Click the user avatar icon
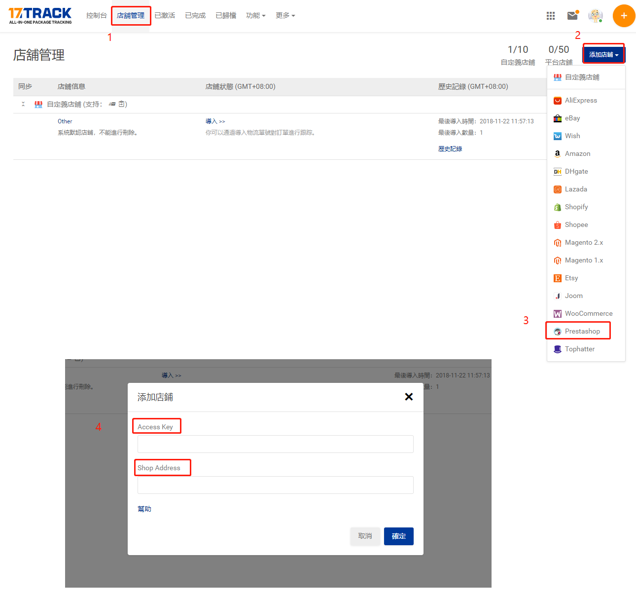 pyautogui.click(x=596, y=16)
